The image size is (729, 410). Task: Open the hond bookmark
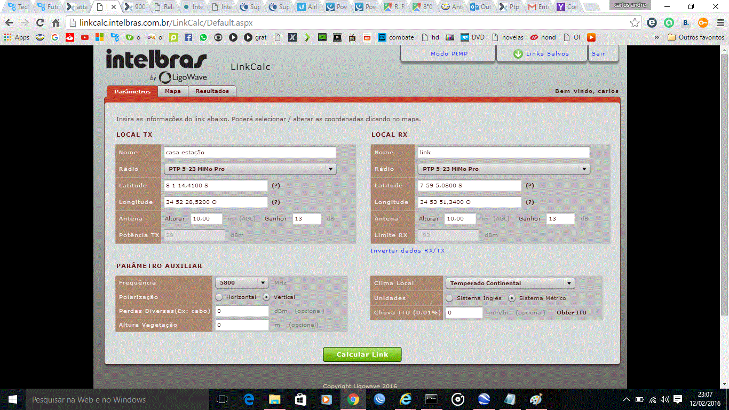[x=543, y=37]
